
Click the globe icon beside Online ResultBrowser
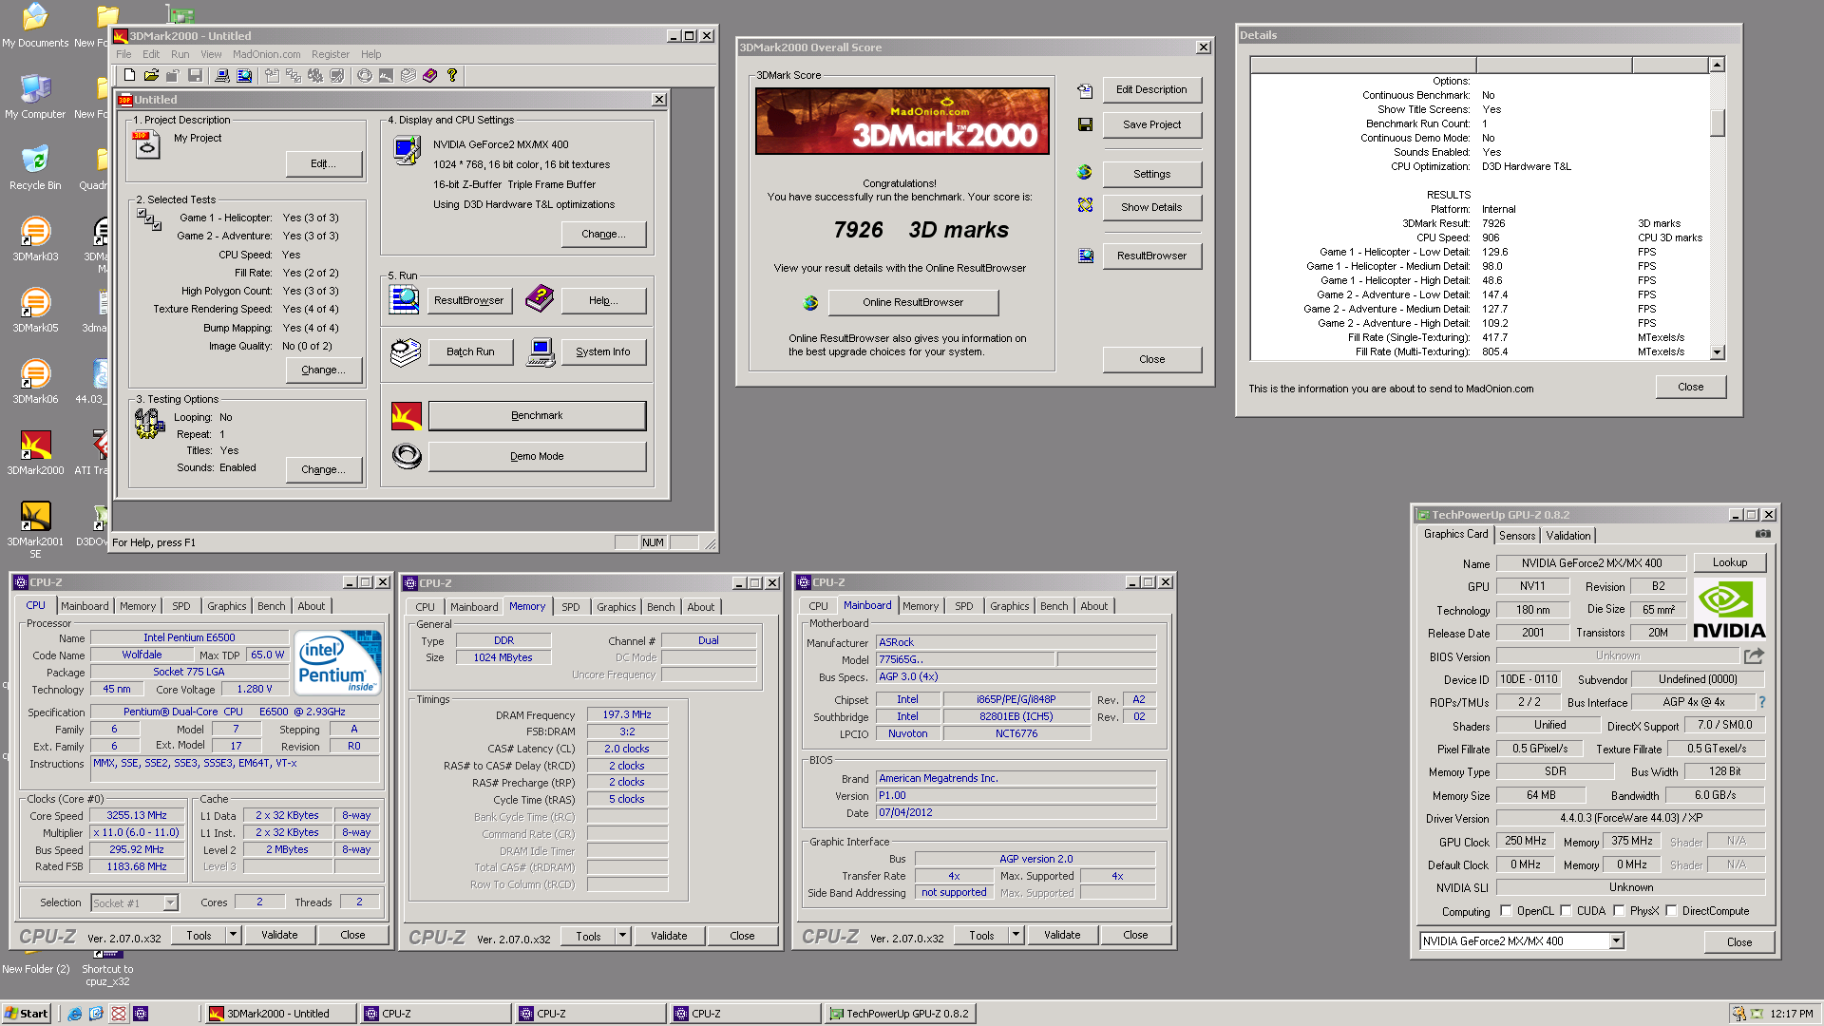coord(810,302)
